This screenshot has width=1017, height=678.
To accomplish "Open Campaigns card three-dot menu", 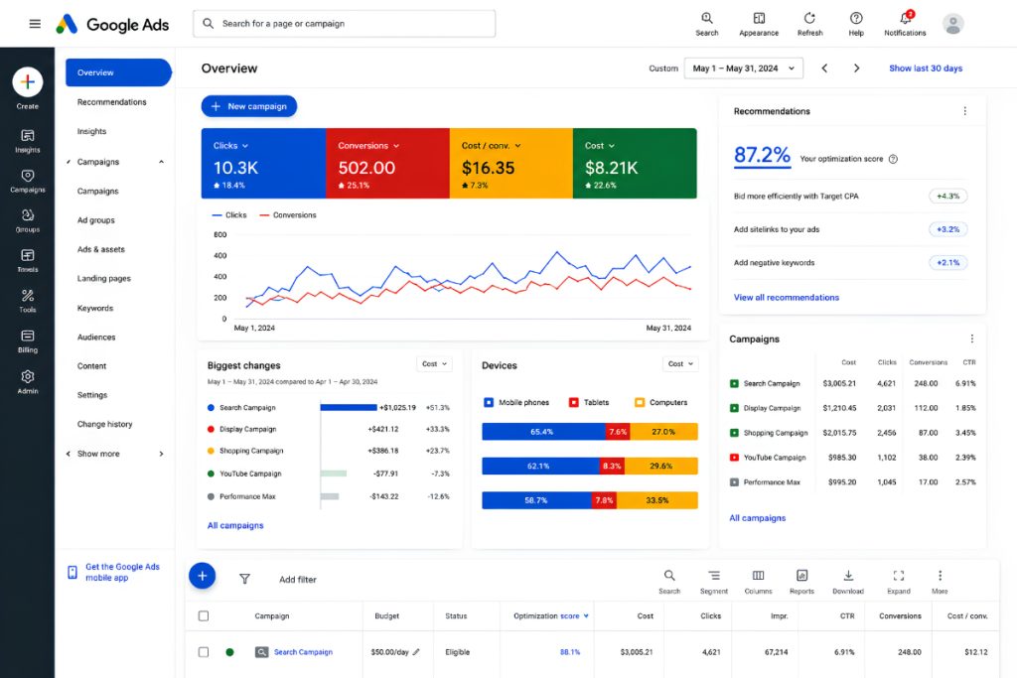I will (971, 339).
